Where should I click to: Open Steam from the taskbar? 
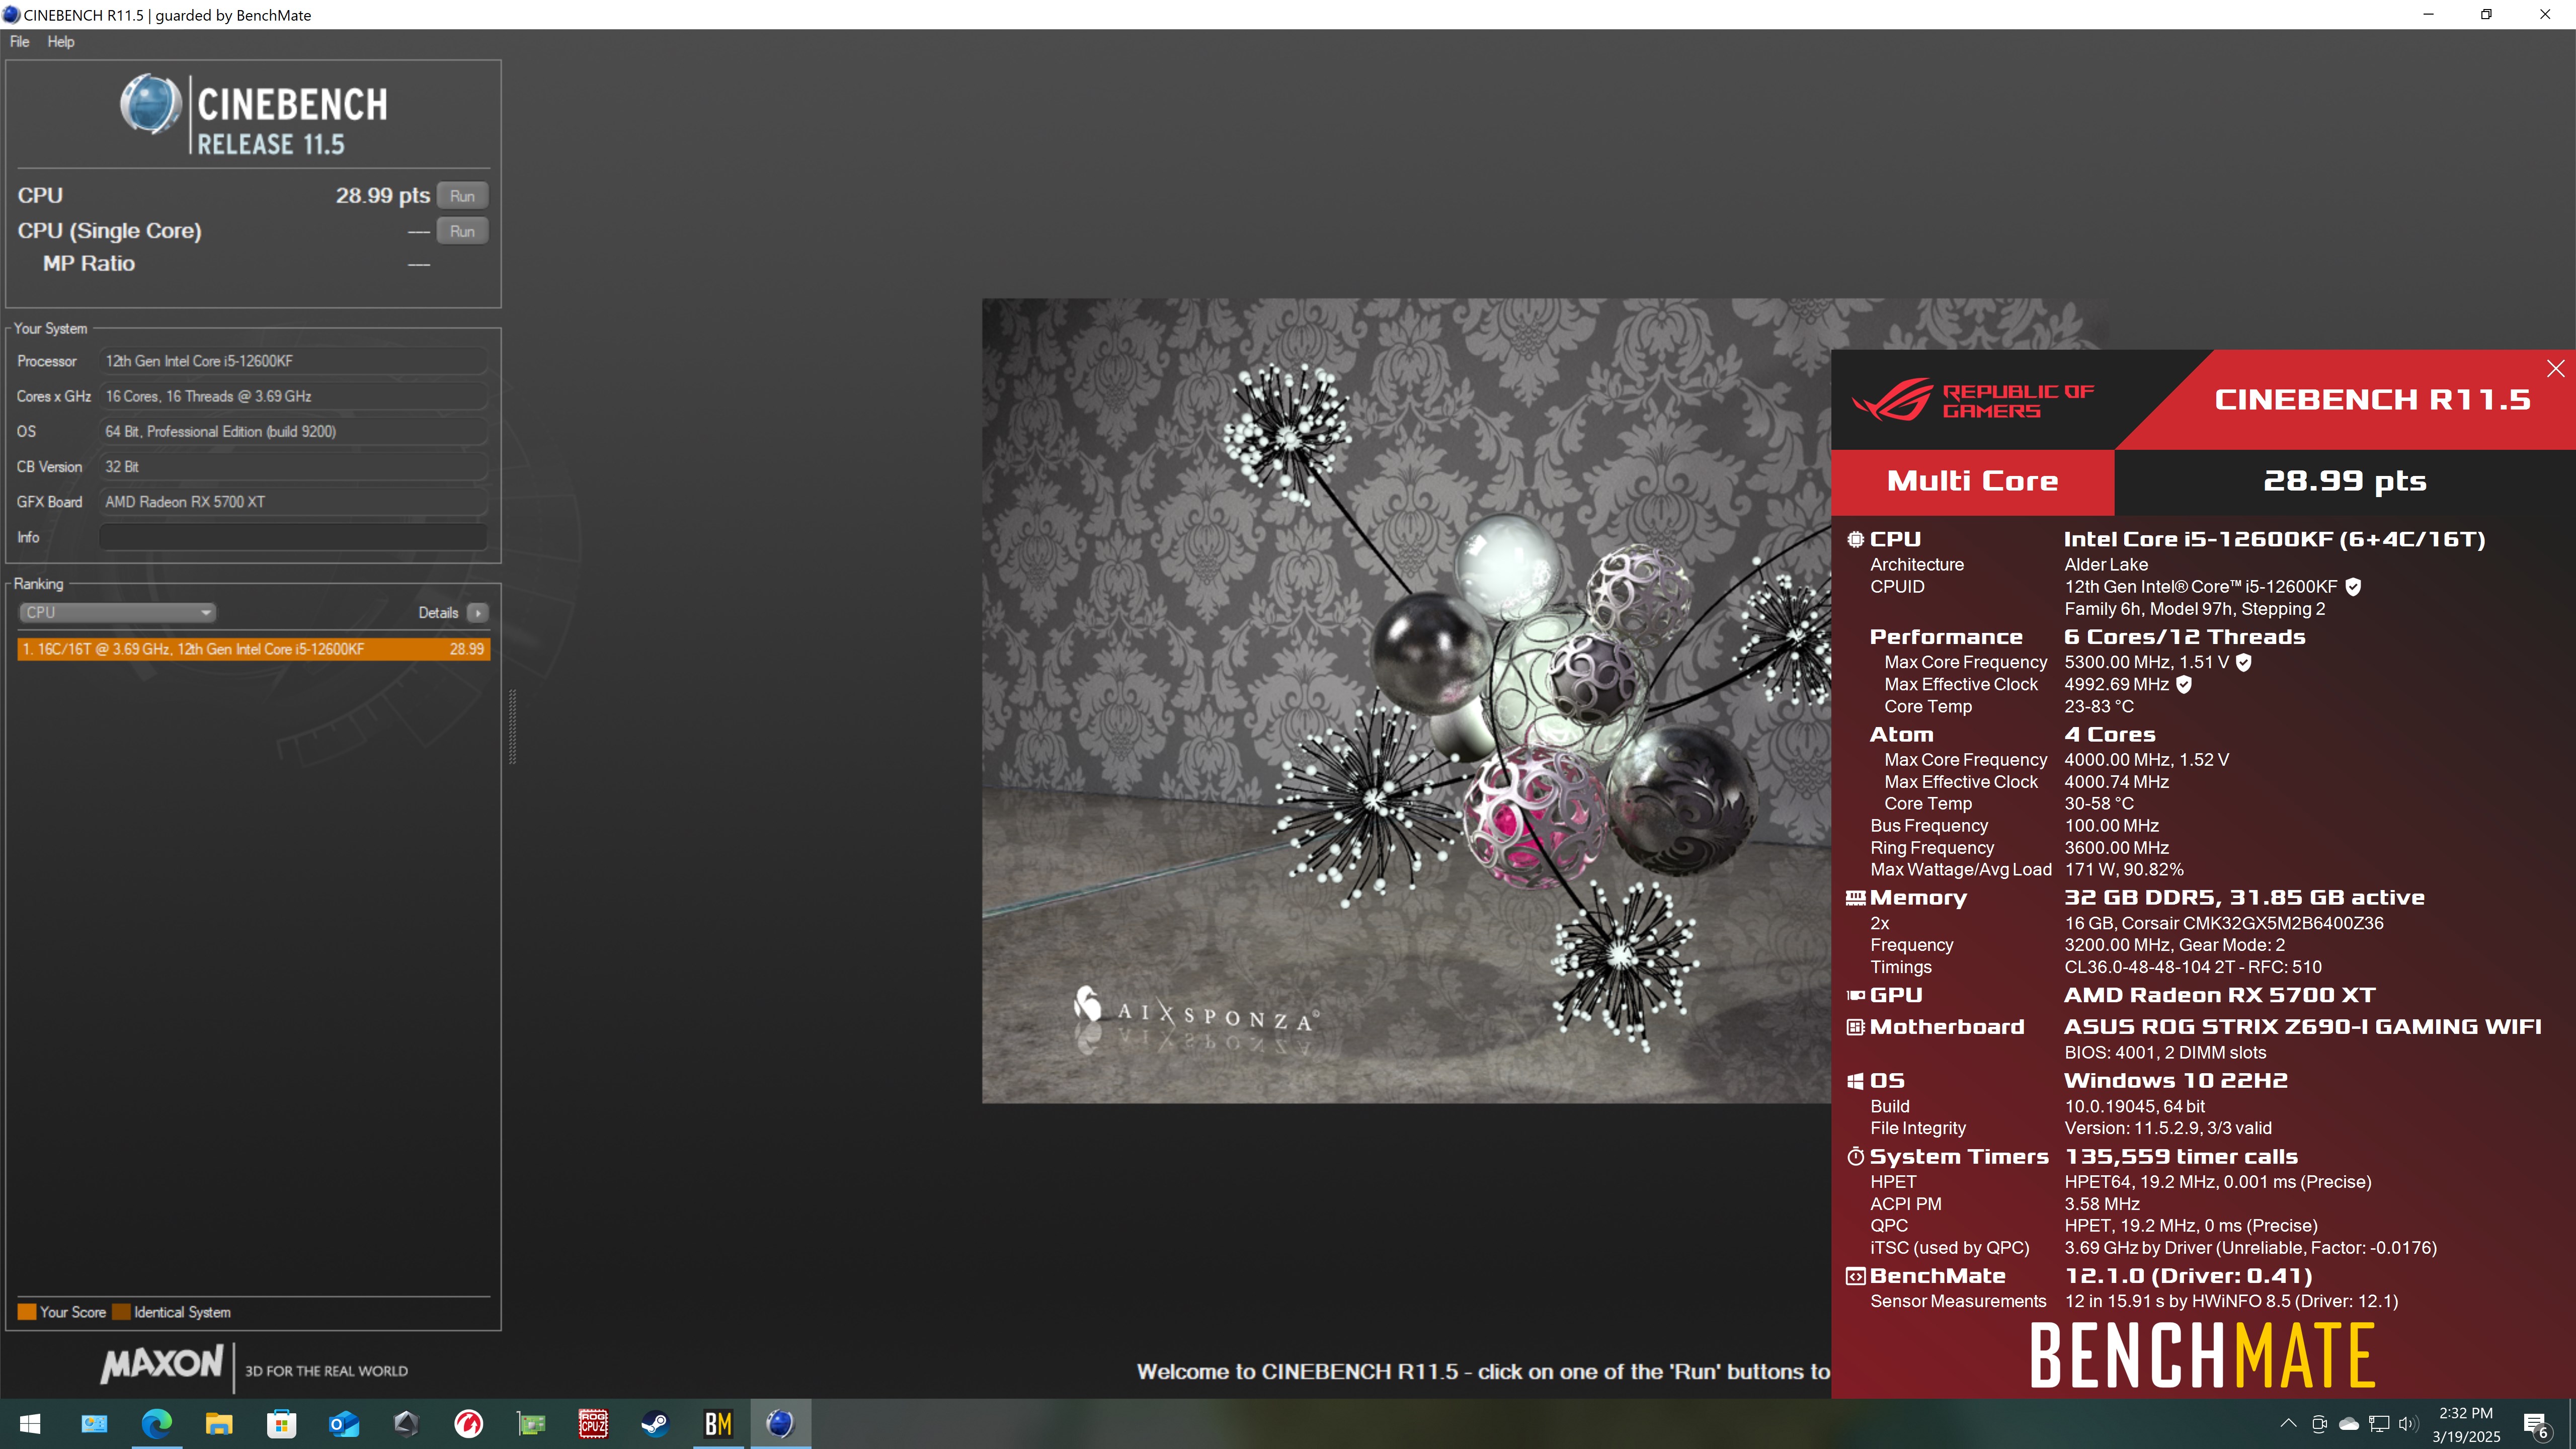click(655, 1424)
